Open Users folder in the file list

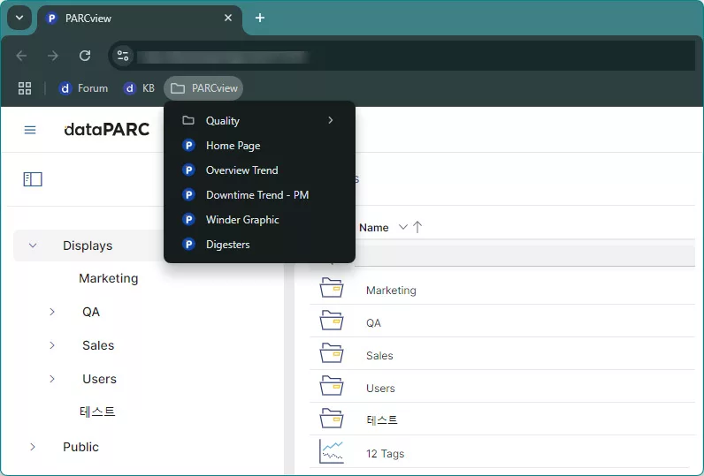tap(380, 389)
